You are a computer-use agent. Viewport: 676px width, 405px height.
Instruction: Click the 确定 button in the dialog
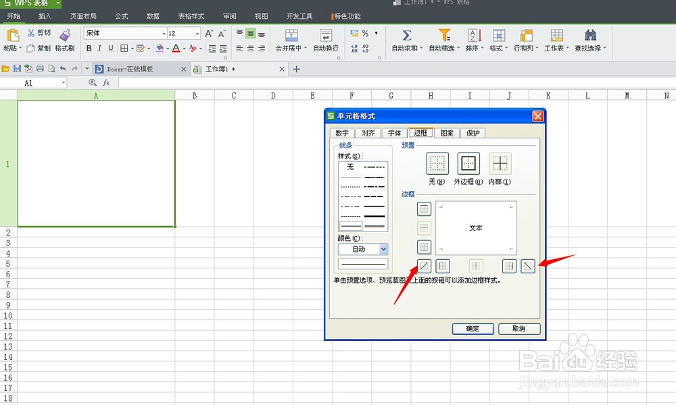coord(473,329)
